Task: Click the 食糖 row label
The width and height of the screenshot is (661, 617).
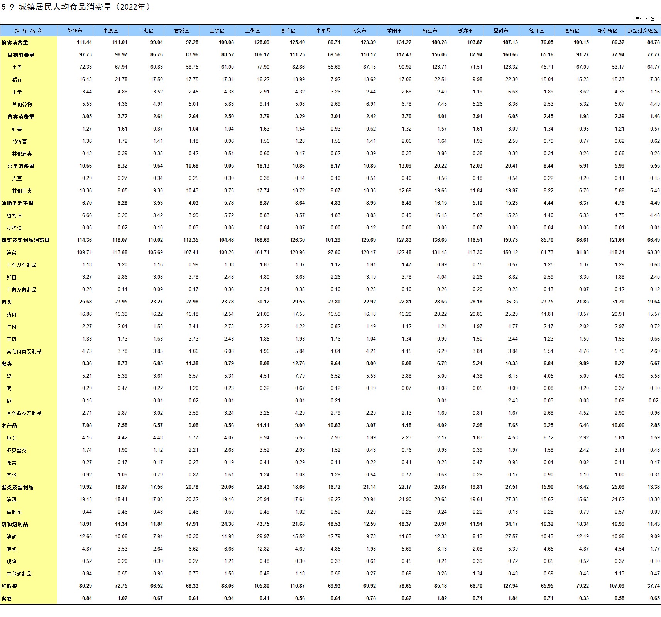Action: coord(7,598)
